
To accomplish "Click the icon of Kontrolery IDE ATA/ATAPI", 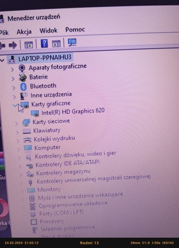I will coord(30,166).
